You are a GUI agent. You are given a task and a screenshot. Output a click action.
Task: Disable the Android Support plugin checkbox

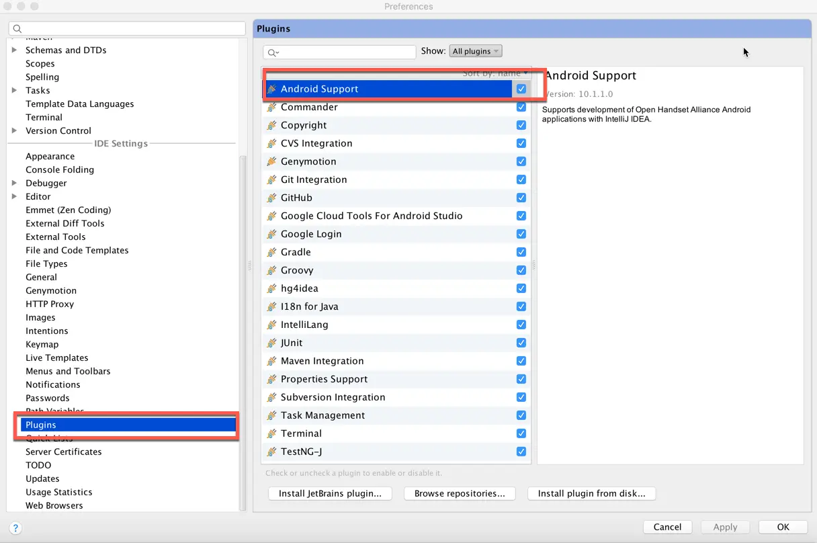pos(521,89)
